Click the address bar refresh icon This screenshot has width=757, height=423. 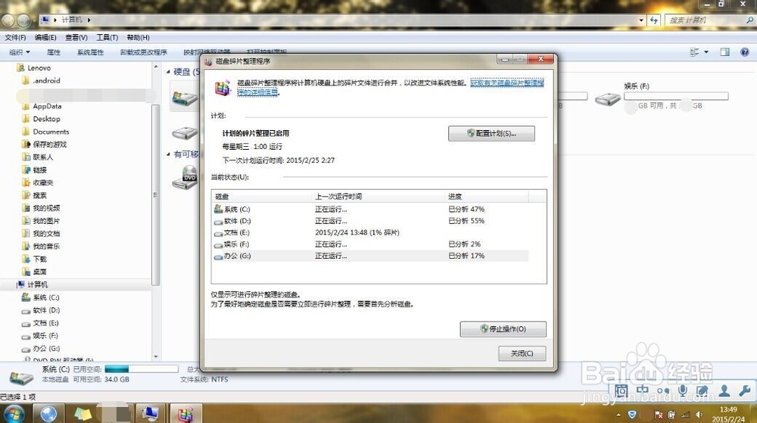tap(654, 20)
